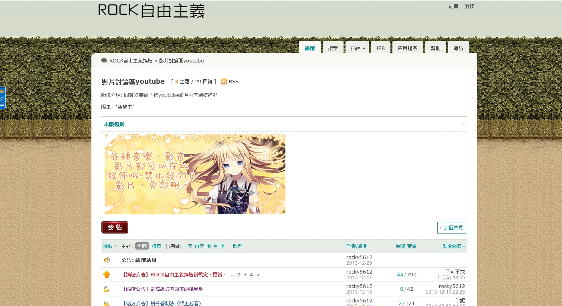Open the 公告: 論壇站規 announcement
This screenshot has height=306, width=562.
(x=139, y=260)
